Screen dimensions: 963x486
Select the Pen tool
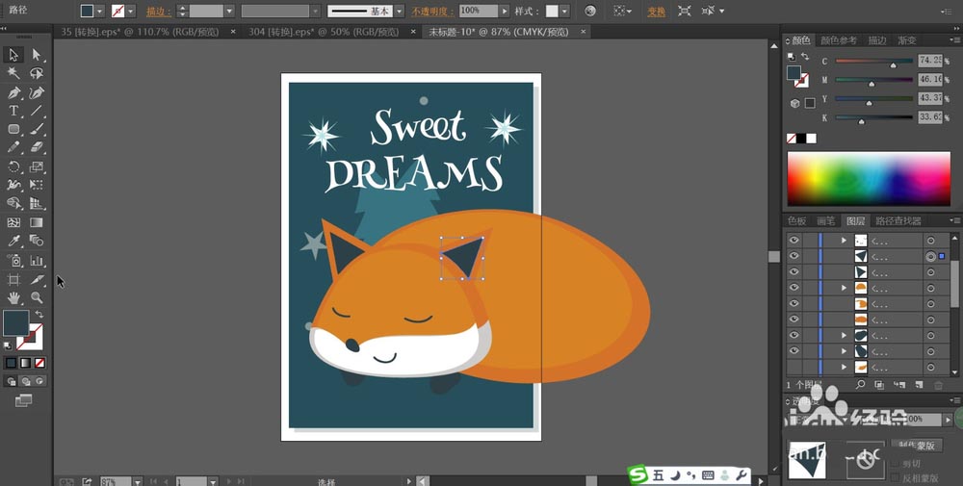(x=13, y=92)
